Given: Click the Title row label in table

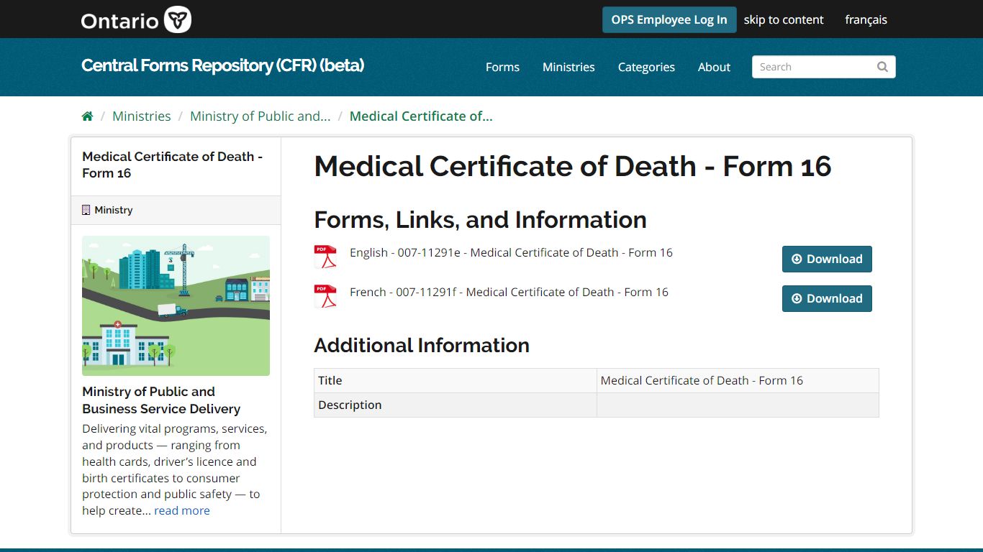Looking at the screenshot, I should [330, 380].
